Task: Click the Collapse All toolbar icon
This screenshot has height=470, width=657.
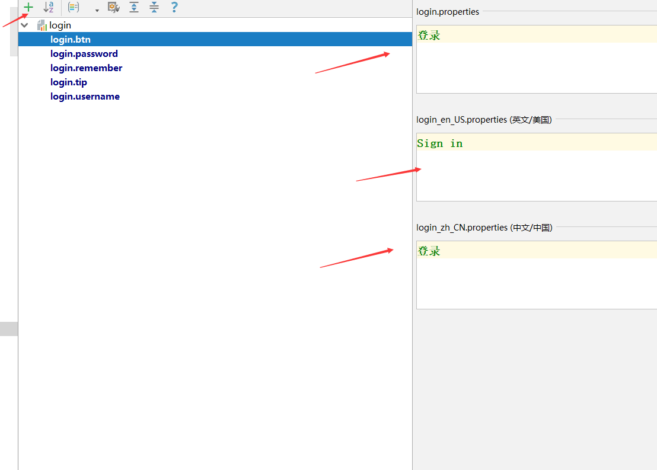Action: (x=154, y=7)
